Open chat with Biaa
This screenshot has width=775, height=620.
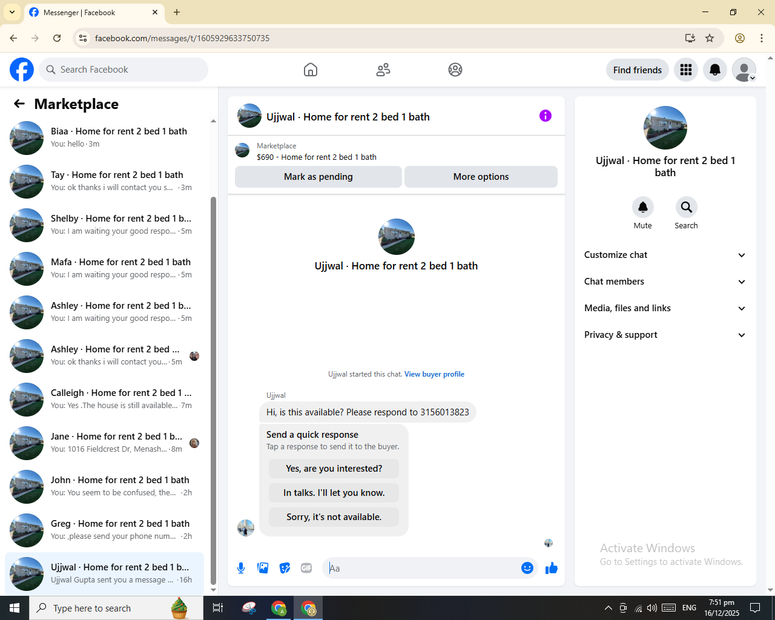click(x=104, y=138)
